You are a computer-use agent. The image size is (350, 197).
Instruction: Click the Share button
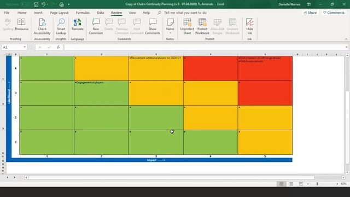click(x=310, y=13)
